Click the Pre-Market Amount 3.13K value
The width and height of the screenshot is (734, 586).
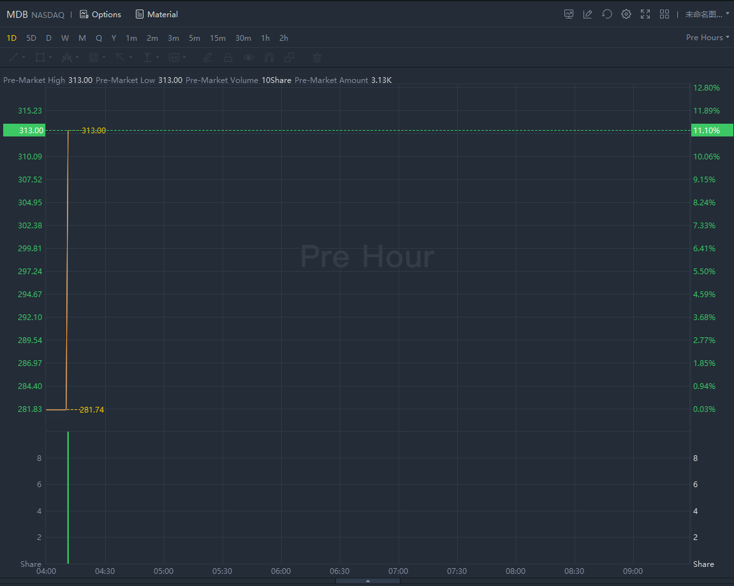point(381,80)
